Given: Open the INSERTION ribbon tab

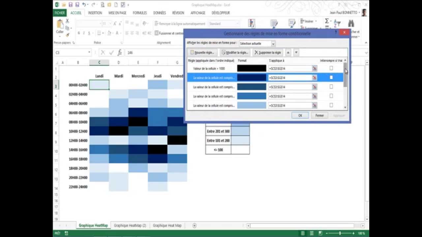Looking at the screenshot, I should coord(95,13).
